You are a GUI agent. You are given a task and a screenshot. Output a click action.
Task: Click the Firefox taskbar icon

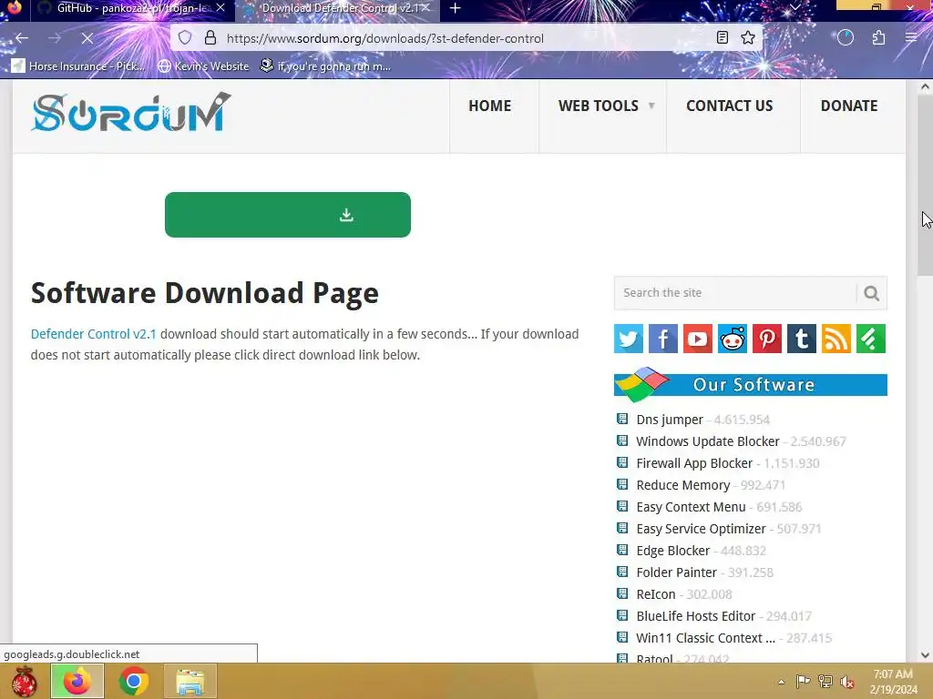pyautogui.click(x=77, y=681)
